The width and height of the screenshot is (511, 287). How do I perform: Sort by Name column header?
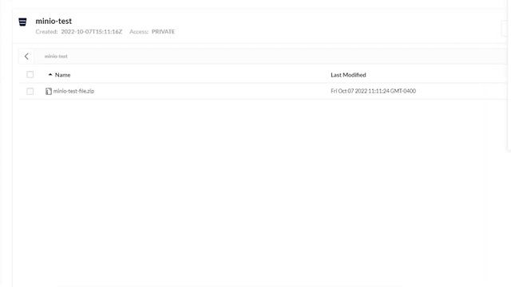click(x=62, y=75)
